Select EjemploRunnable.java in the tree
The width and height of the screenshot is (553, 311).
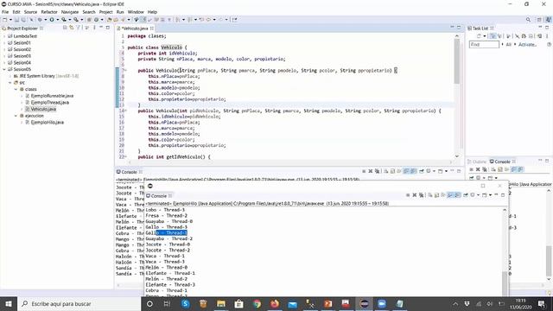[52, 96]
